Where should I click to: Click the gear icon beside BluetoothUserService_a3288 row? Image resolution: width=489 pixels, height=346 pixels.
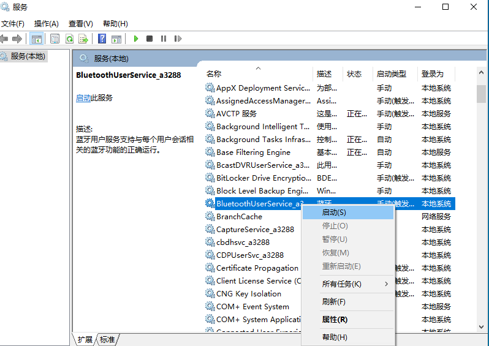210,203
